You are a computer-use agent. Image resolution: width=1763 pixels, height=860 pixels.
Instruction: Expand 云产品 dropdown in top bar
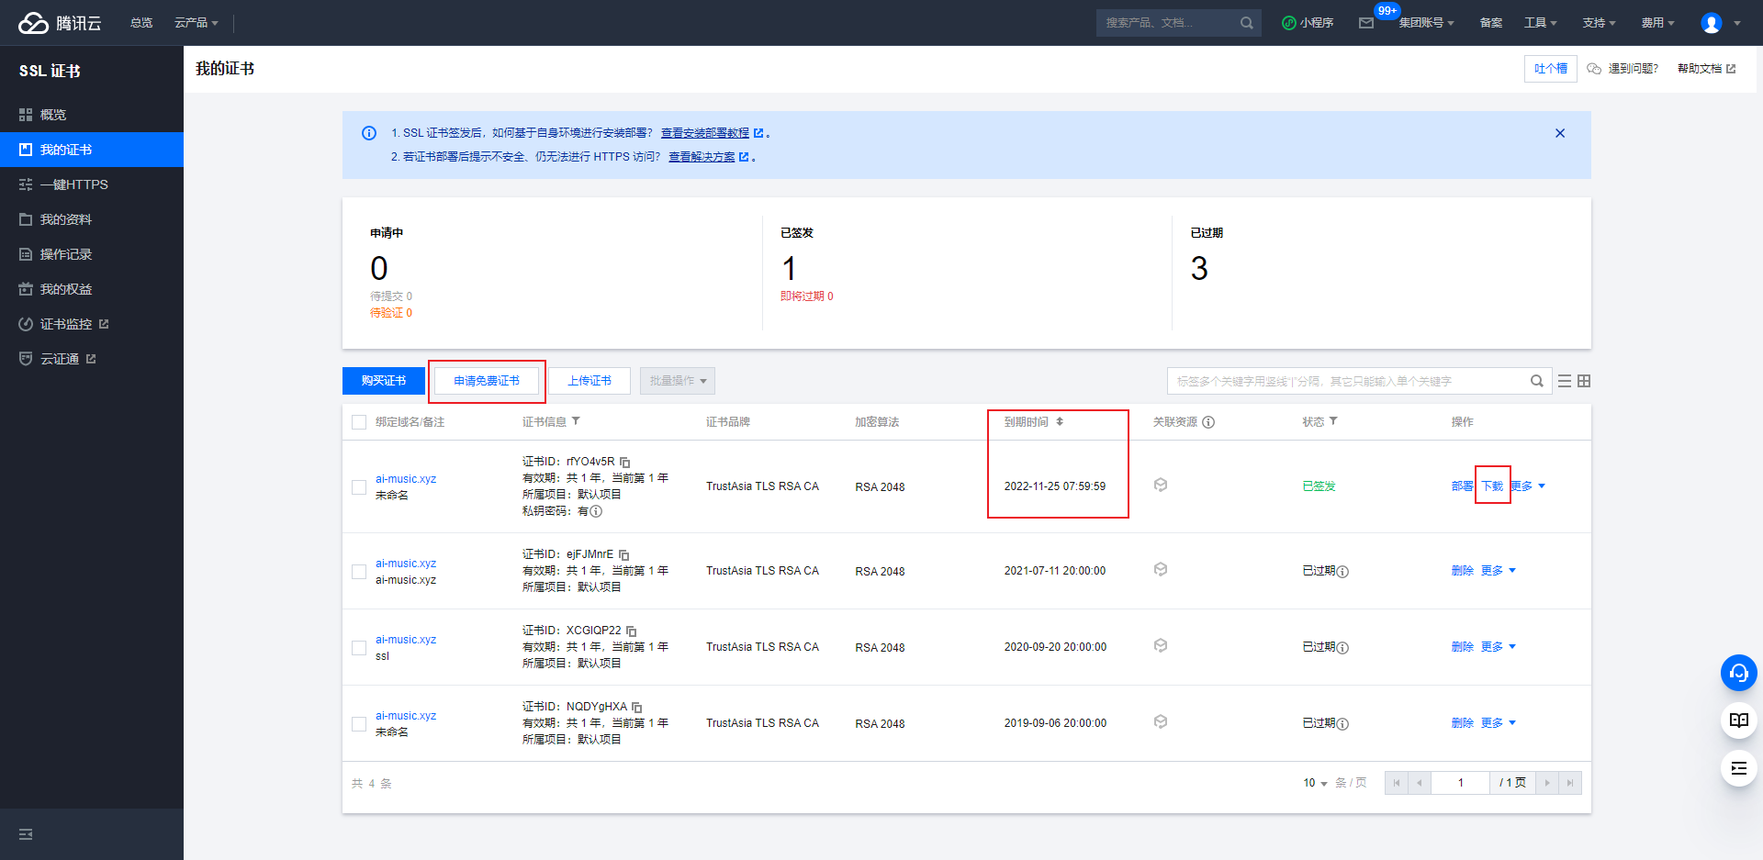click(197, 23)
